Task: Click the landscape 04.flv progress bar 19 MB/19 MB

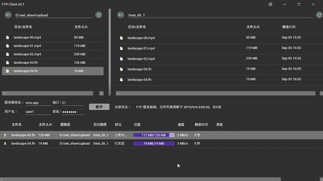Action: (153, 143)
